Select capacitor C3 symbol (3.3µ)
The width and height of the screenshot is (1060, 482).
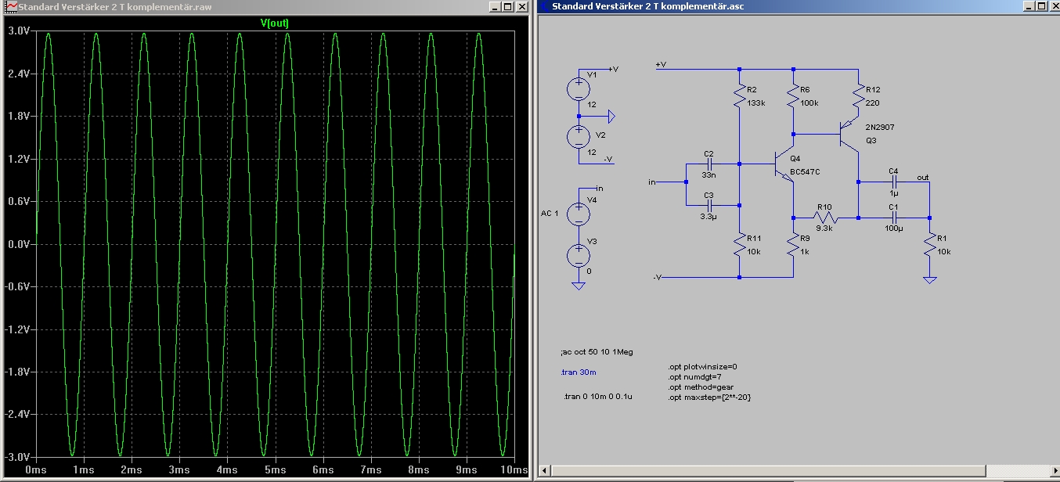click(x=710, y=207)
